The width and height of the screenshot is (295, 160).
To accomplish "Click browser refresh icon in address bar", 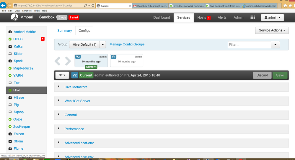I will pyautogui.click(x=93, y=6).
